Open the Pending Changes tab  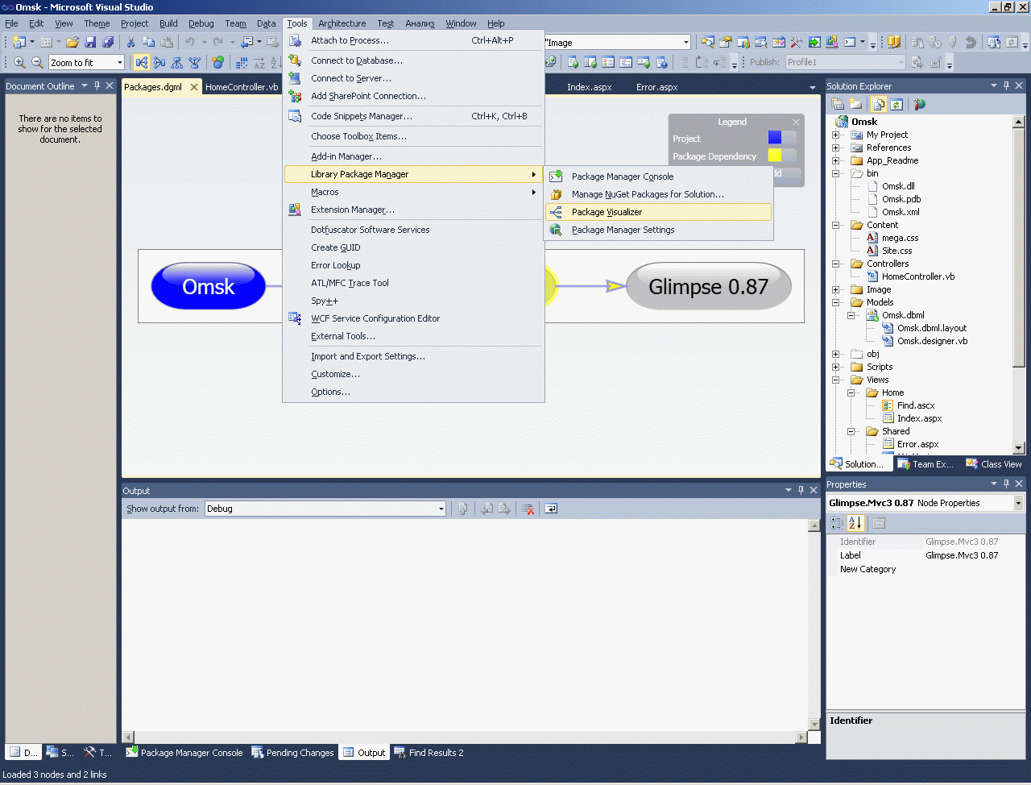point(292,753)
